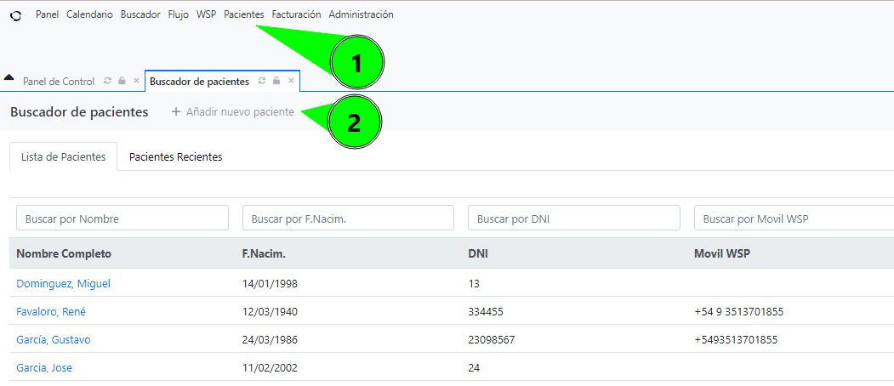Focus the Buscar por DNI field

tap(574, 219)
